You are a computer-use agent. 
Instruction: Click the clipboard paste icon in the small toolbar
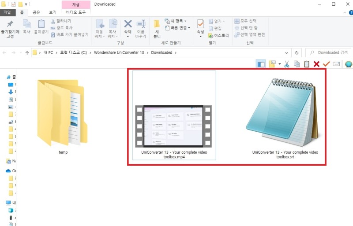click(307, 64)
